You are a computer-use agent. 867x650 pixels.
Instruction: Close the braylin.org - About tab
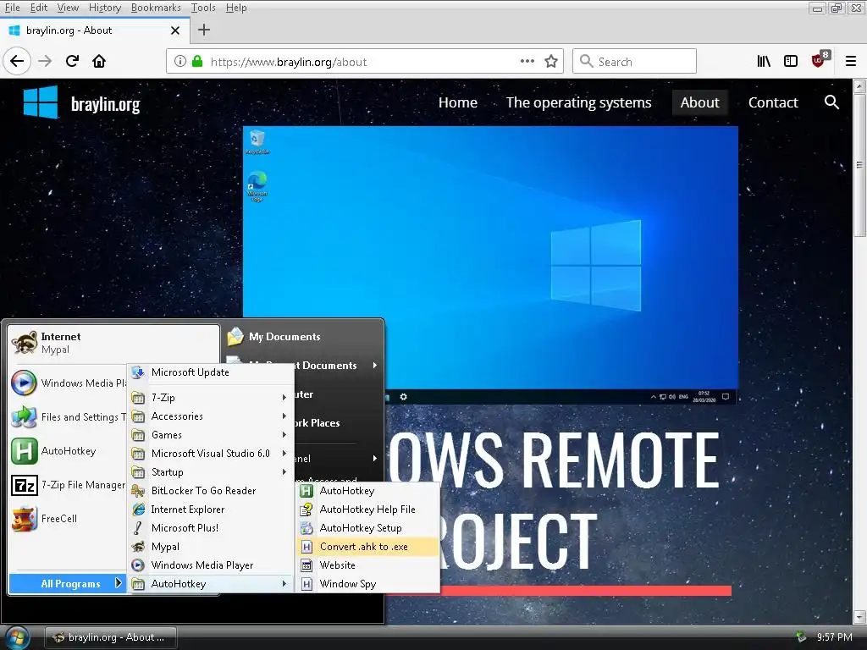(175, 30)
